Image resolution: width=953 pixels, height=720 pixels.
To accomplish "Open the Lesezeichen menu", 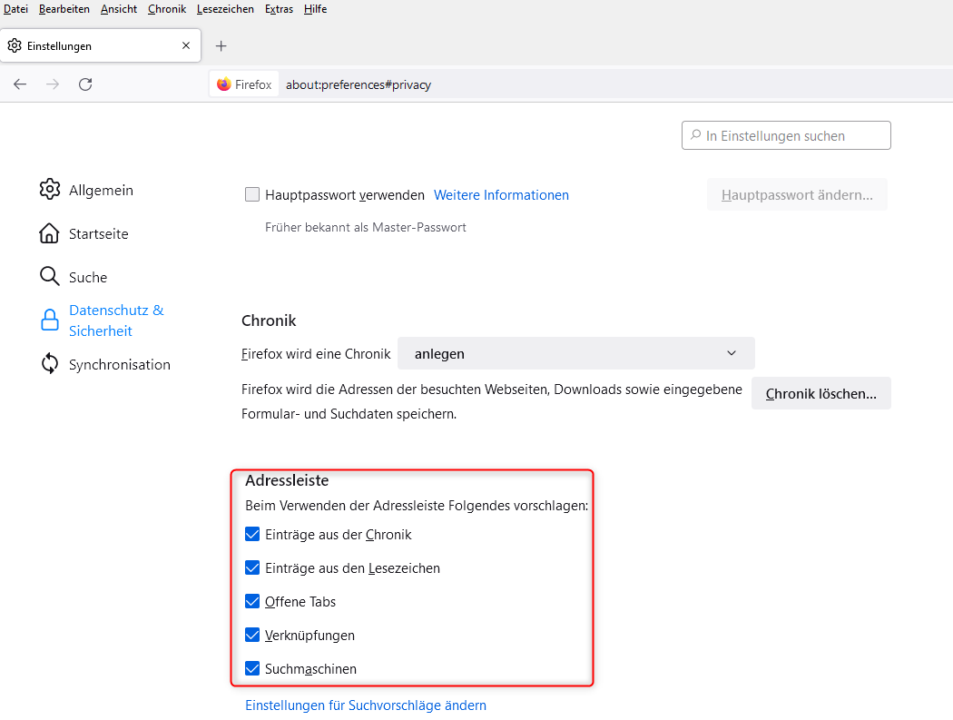I will 225,9.
